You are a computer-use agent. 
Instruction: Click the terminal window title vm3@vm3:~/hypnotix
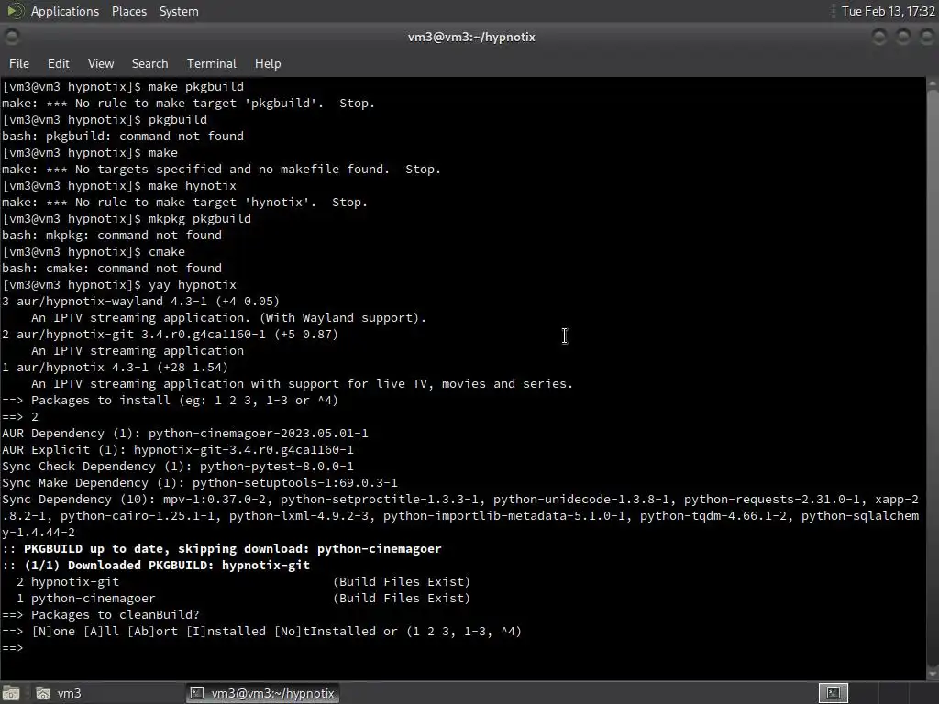pyautogui.click(x=471, y=37)
